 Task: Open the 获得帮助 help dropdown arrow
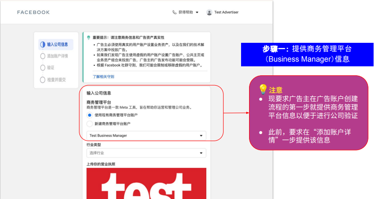[x=197, y=12]
